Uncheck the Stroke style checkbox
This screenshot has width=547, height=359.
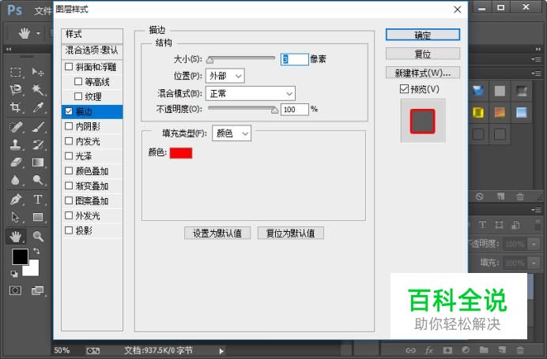pos(69,111)
